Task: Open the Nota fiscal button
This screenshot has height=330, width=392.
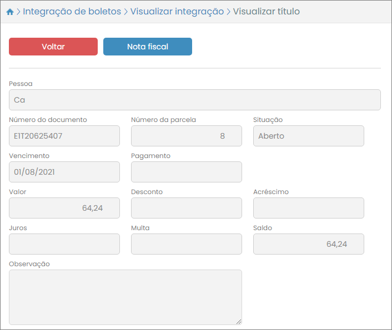Action: (147, 47)
